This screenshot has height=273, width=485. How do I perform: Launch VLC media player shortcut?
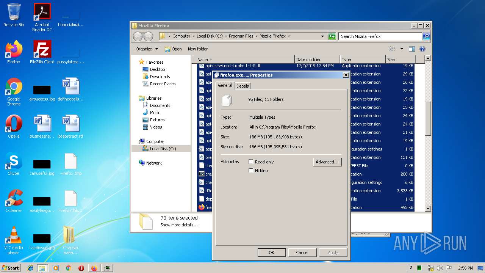(14, 240)
